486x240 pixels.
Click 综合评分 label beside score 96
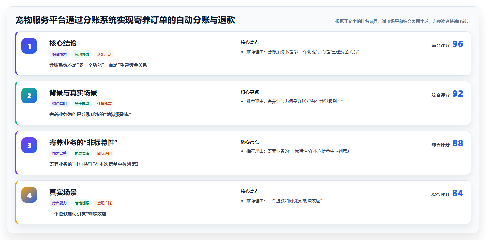pyautogui.click(x=440, y=45)
